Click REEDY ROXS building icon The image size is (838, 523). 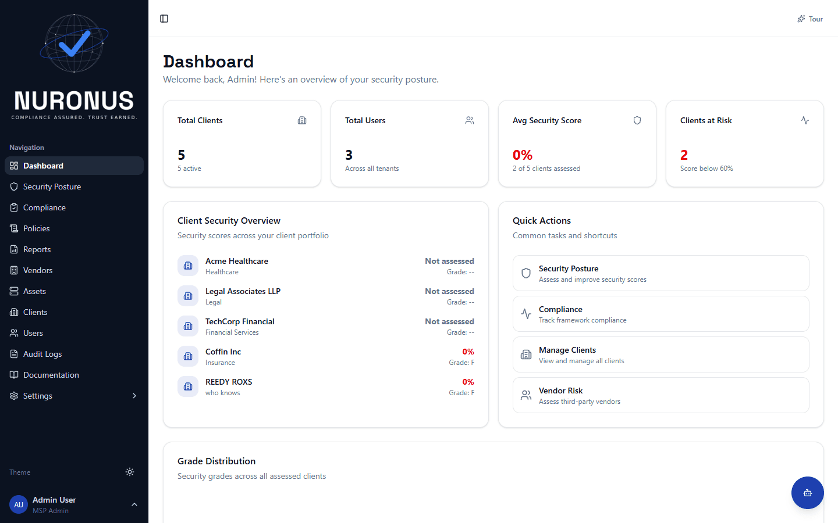[x=188, y=386]
